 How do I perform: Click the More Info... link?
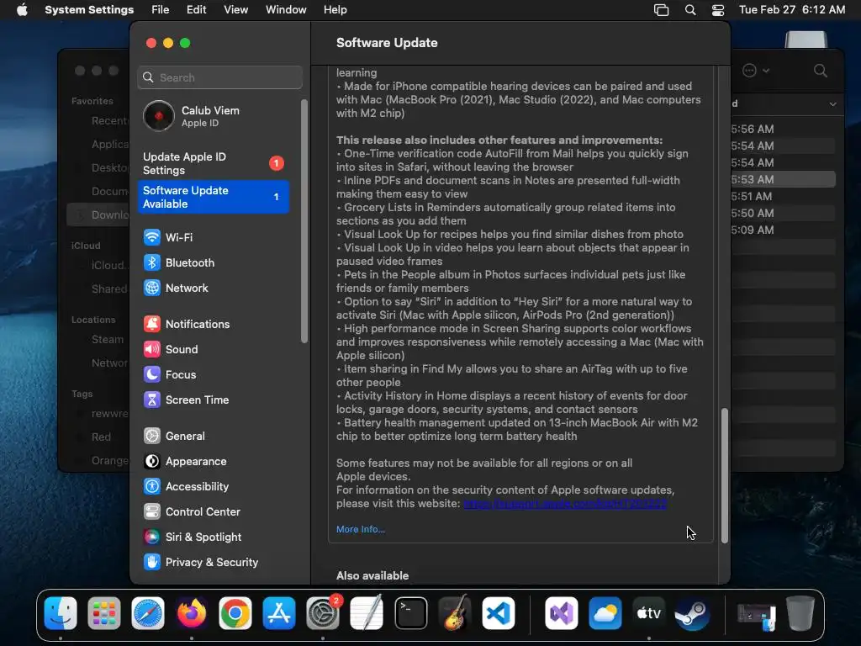(360, 529)
